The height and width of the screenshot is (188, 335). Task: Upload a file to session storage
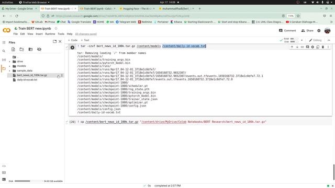13,49
